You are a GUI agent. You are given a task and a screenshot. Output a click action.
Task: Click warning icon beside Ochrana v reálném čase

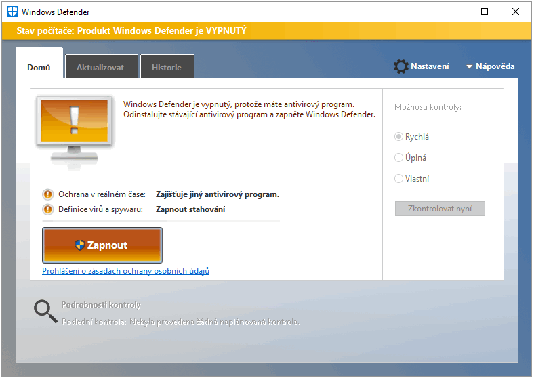tap(48, 194)
